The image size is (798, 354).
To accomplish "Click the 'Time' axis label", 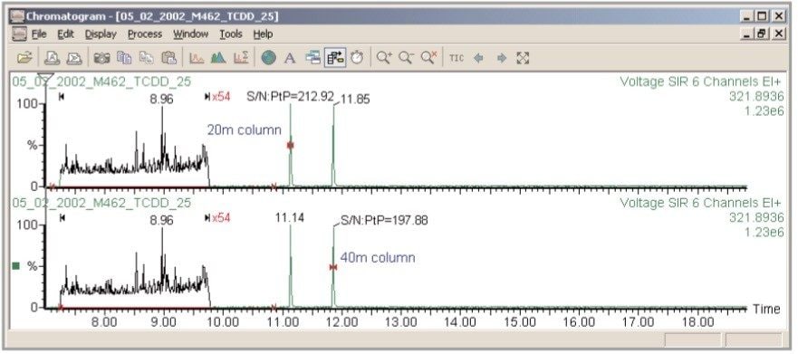I will [x=767, y=309].
